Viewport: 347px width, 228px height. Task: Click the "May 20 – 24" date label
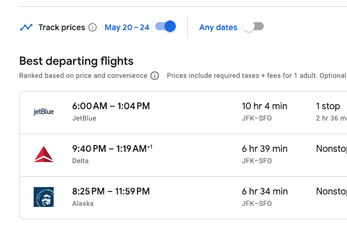127,27
